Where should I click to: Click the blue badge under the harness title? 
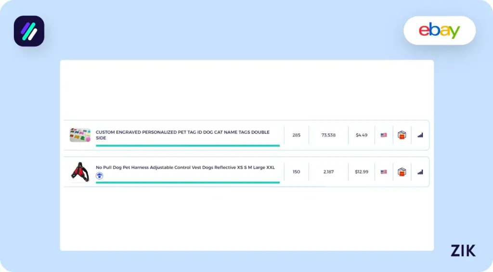point(100,176)
